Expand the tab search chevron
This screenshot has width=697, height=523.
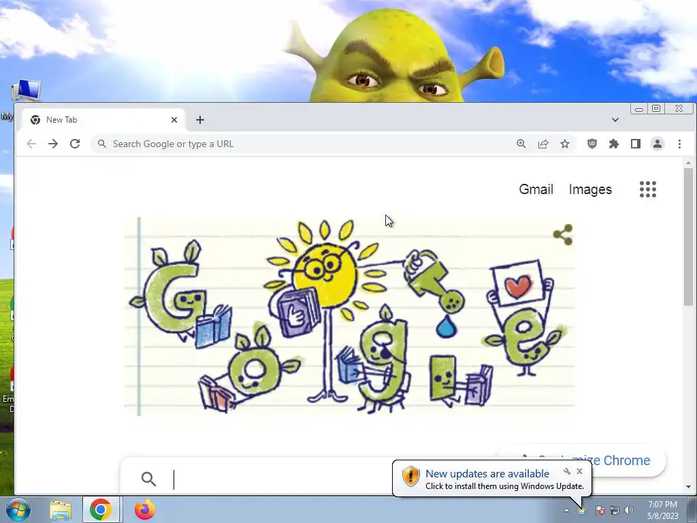[x=615, y=120]
